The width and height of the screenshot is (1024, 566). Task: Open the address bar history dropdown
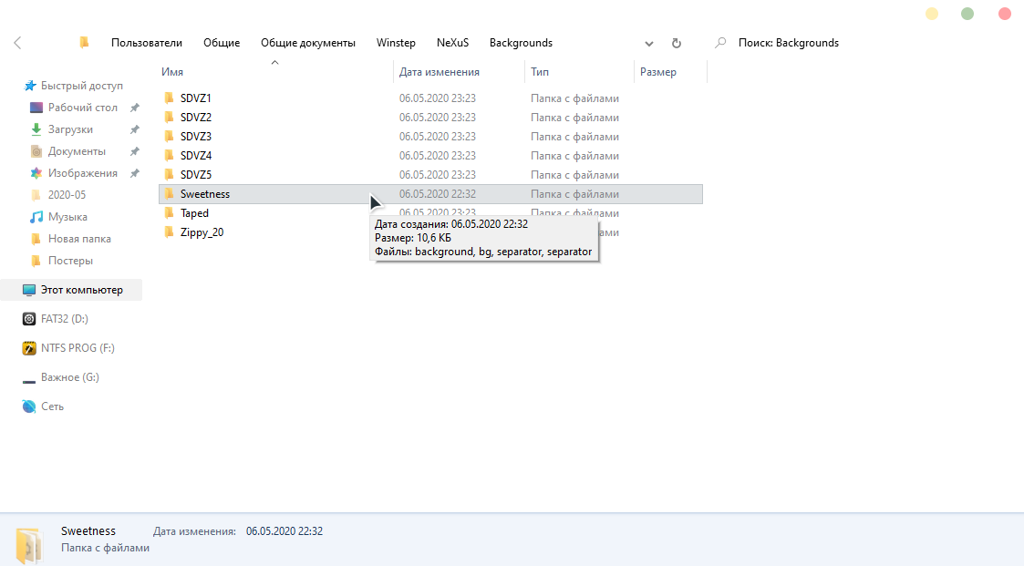coord(649,43)
